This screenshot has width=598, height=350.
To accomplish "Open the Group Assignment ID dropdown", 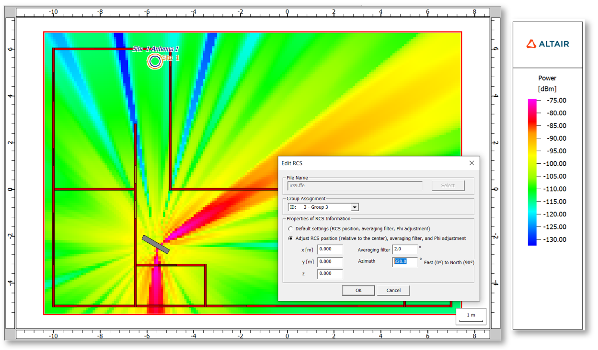I will [355, 207].
